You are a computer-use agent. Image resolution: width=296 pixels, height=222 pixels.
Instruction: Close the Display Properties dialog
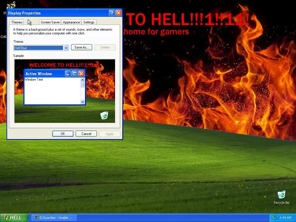pyautogui.click(x=119, y=13)
